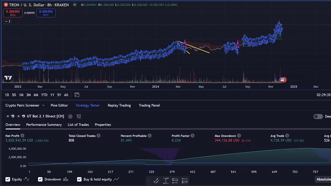Click first horizontal lines toolbar icon
The height and width of the screenshot is (186, 331).
[175, 180]
